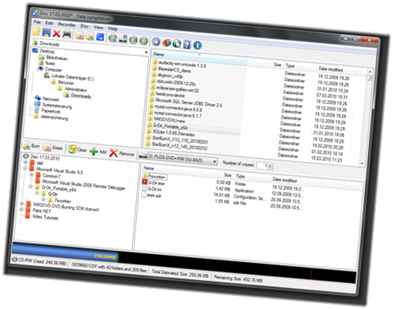
Task: Open the Disc menu
Action: [84, 26]
